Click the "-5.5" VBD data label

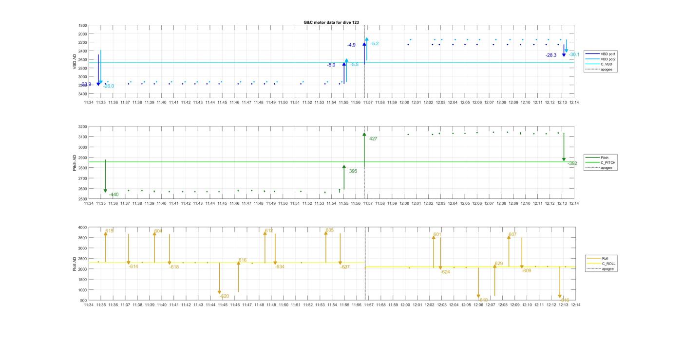[x=355, y=65]
